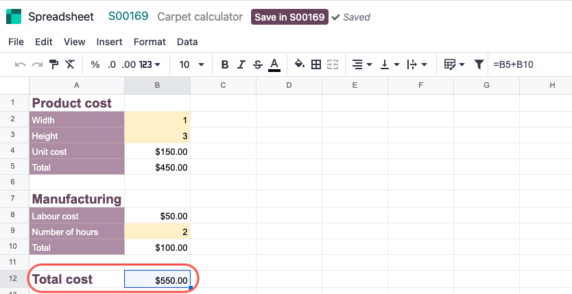Click the clear formatting icon
The width and height of the screenshot is (572, 294).
(70, 64)
